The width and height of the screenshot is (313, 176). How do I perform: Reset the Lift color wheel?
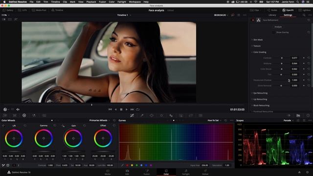tap(25, 126)
